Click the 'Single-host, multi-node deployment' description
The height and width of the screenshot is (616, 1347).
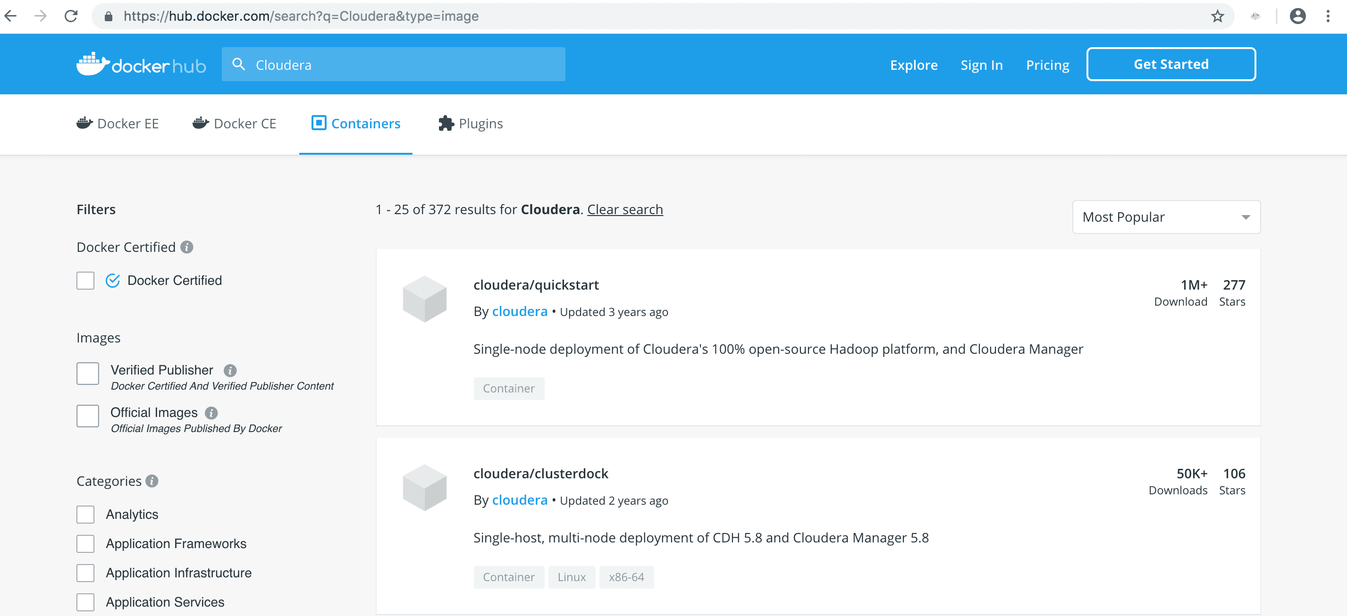701,538
